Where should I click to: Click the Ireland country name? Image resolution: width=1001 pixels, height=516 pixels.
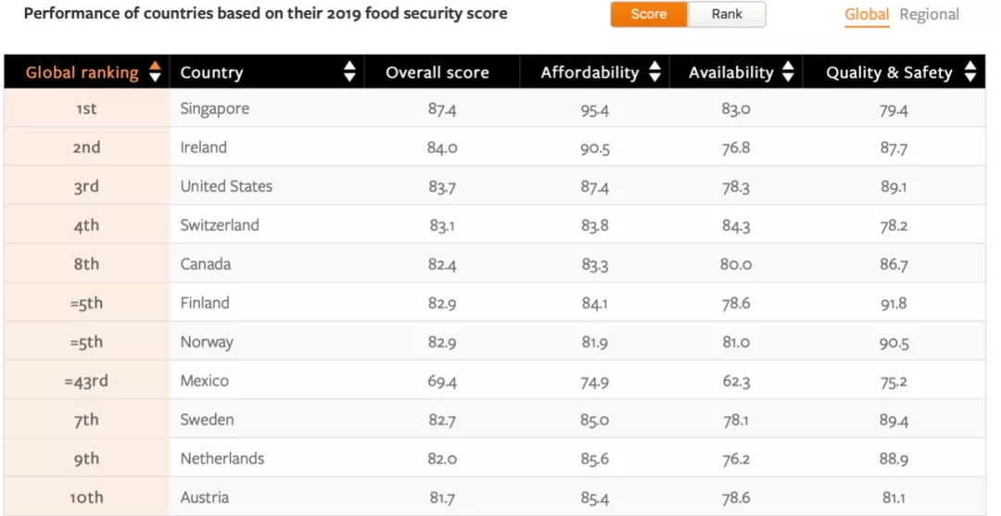pyautogui.click(x=204, y=148)
